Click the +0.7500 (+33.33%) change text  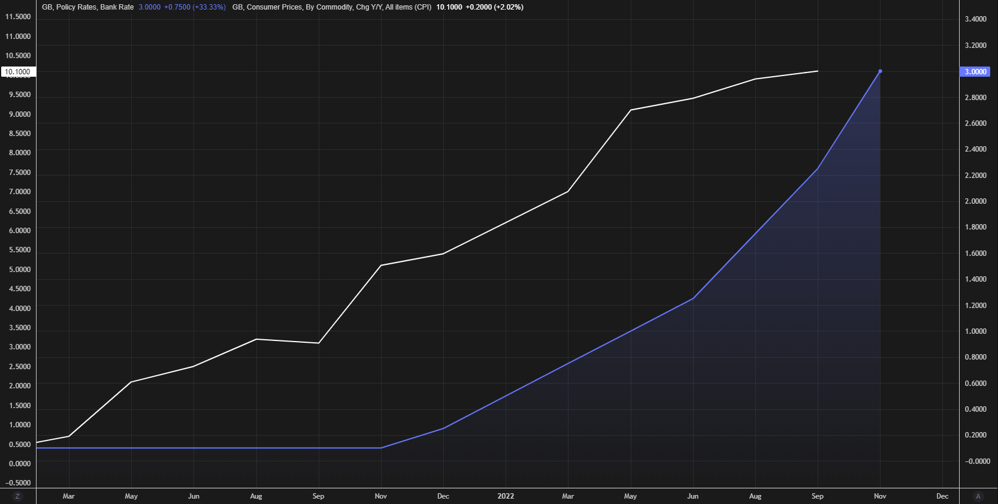click(x=195, y=7)
